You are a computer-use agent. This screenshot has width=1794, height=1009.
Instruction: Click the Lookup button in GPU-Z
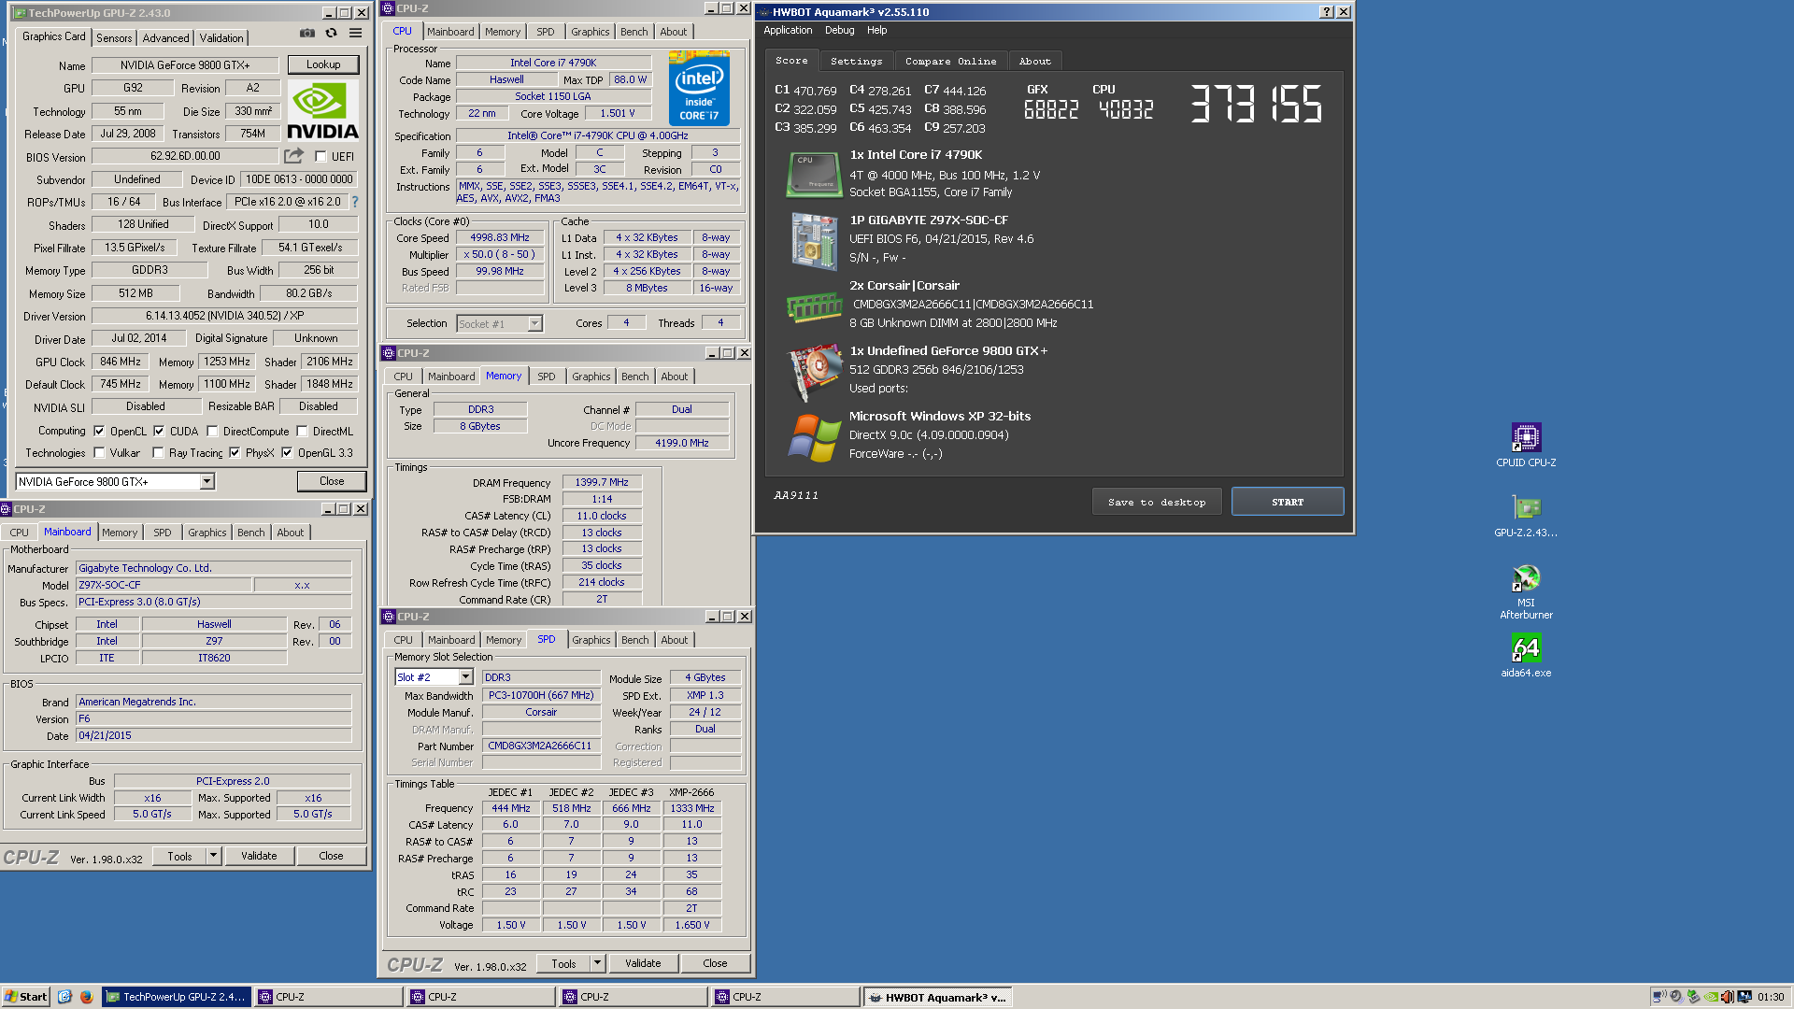point(323,64)
